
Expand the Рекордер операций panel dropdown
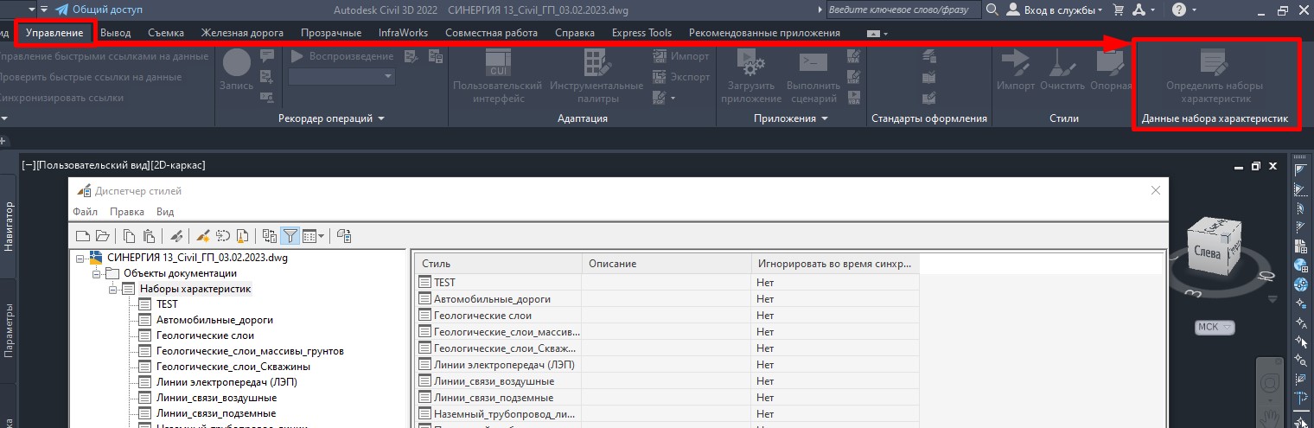tap(381, 118)
